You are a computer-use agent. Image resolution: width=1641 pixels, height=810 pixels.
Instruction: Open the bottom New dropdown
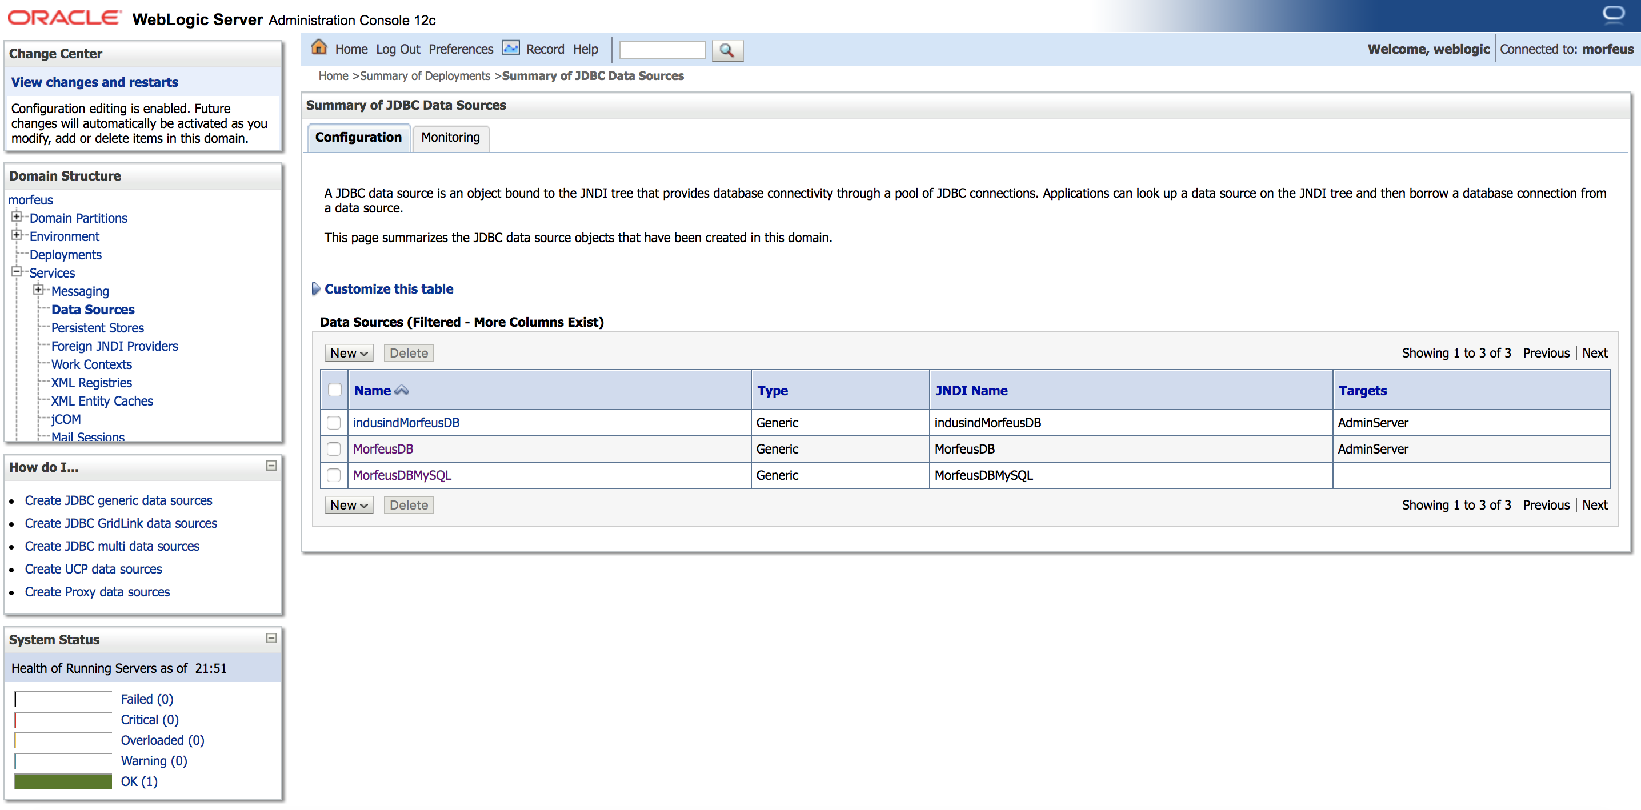tap(349, 505)
